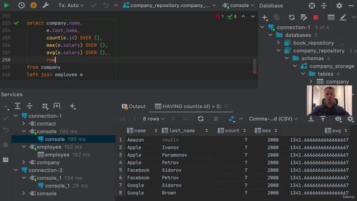Expand all services icon in Services toolbar

click(x=17, y=106)
